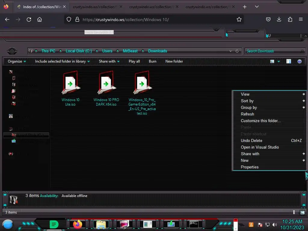Navigate to MrBeast in the breadcrumb
308x231 pixels.
(130, 51)
